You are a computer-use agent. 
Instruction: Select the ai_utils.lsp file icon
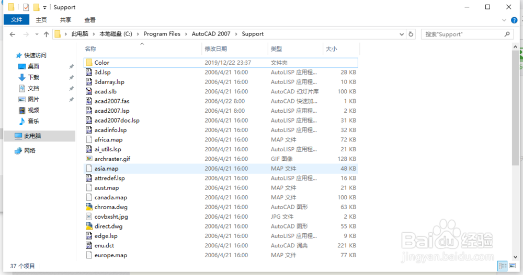[89, 149]
